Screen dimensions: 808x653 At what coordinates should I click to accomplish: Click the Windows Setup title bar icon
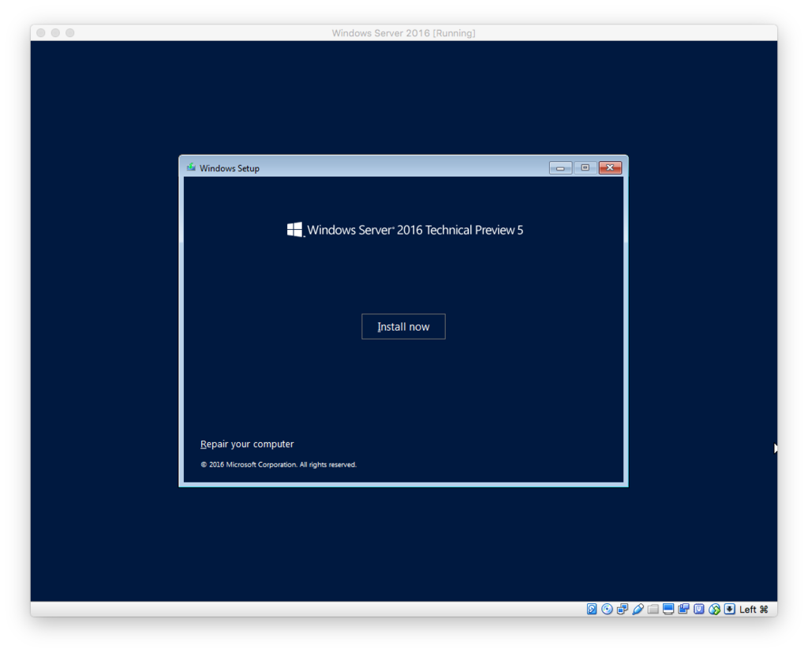(191, 167)
